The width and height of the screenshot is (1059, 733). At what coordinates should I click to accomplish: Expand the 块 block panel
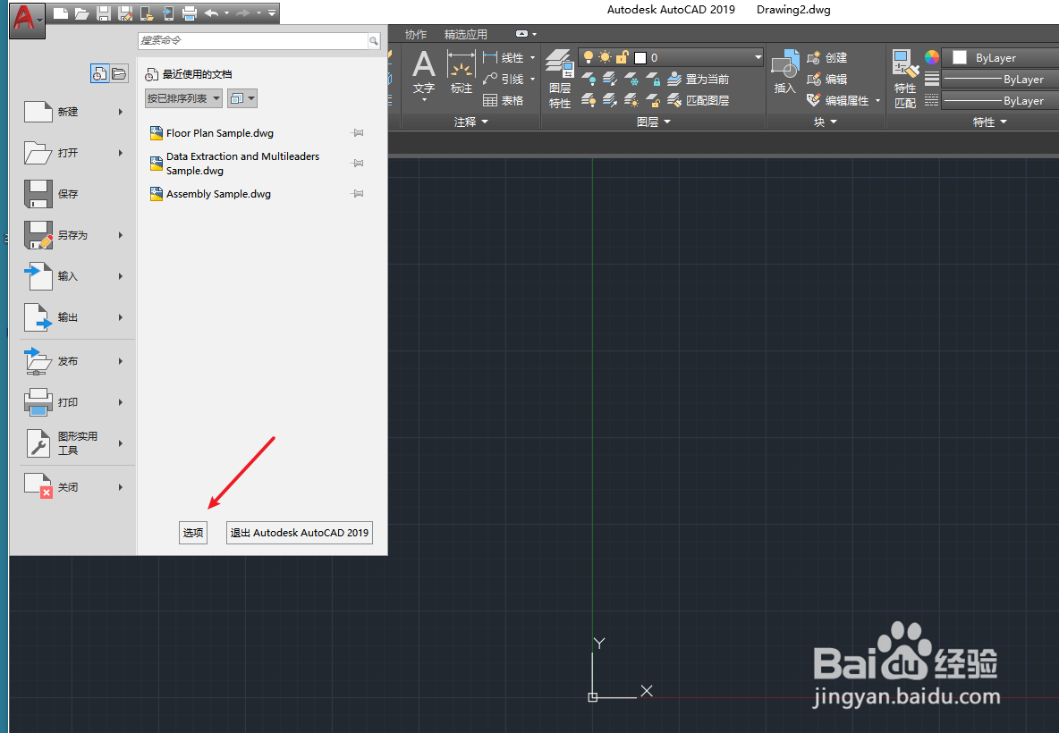pyautogui.click(x=826, y=122)
